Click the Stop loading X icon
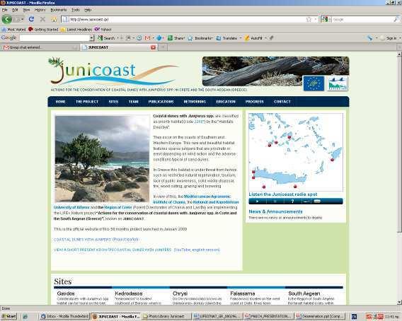The width and height of the screenshot is (402, 321). (42, 19)
